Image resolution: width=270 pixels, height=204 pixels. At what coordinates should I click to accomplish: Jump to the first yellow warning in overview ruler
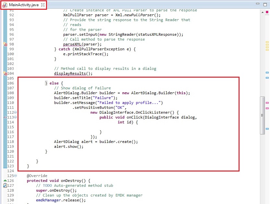[267, 42]
